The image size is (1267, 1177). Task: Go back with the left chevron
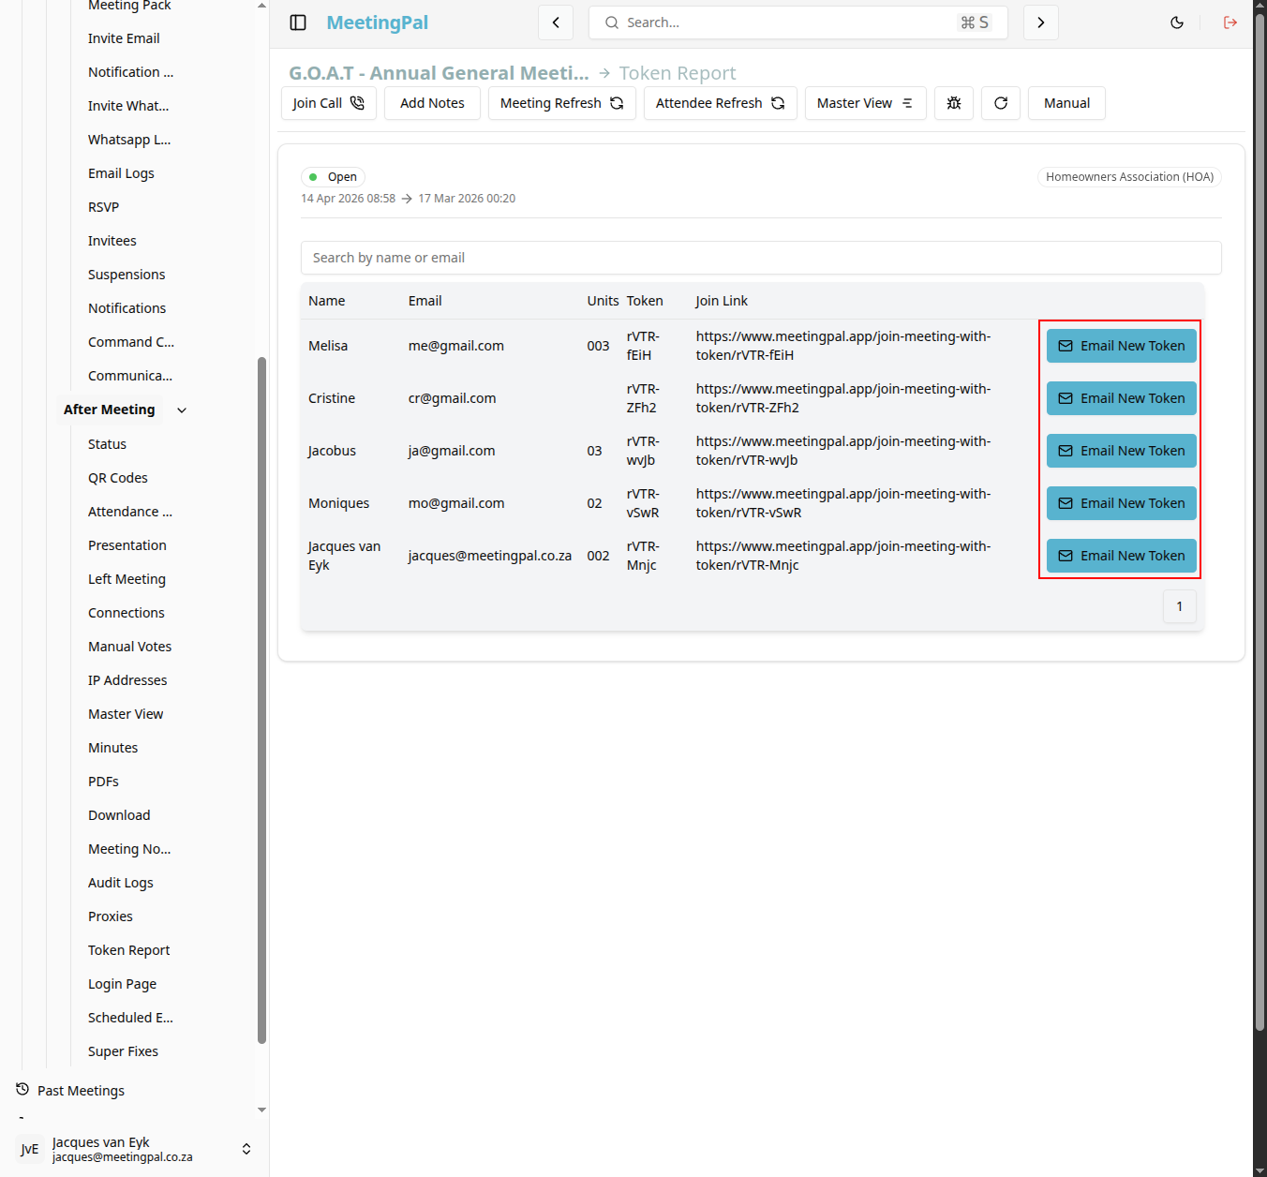[556, 22]
